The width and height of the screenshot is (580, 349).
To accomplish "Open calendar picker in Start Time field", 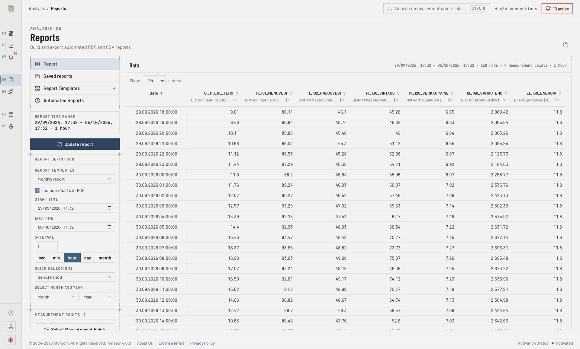I will [109, 208].
